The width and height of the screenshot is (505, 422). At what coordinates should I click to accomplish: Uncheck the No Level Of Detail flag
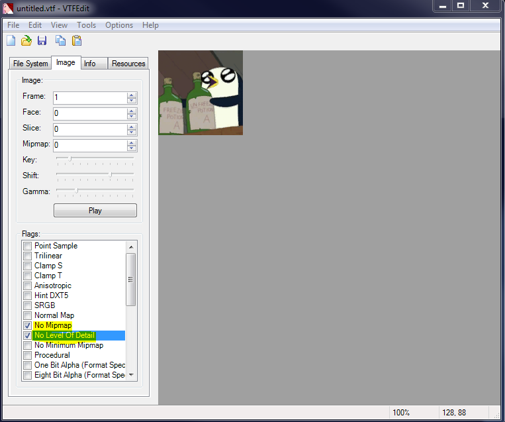tap(28, 336)
